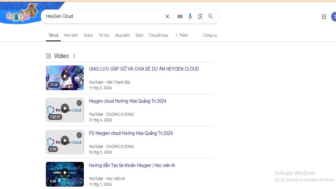Open the Video section three-dot options
The height and width of the screenshot is (189, 336).
coord(74,56)
